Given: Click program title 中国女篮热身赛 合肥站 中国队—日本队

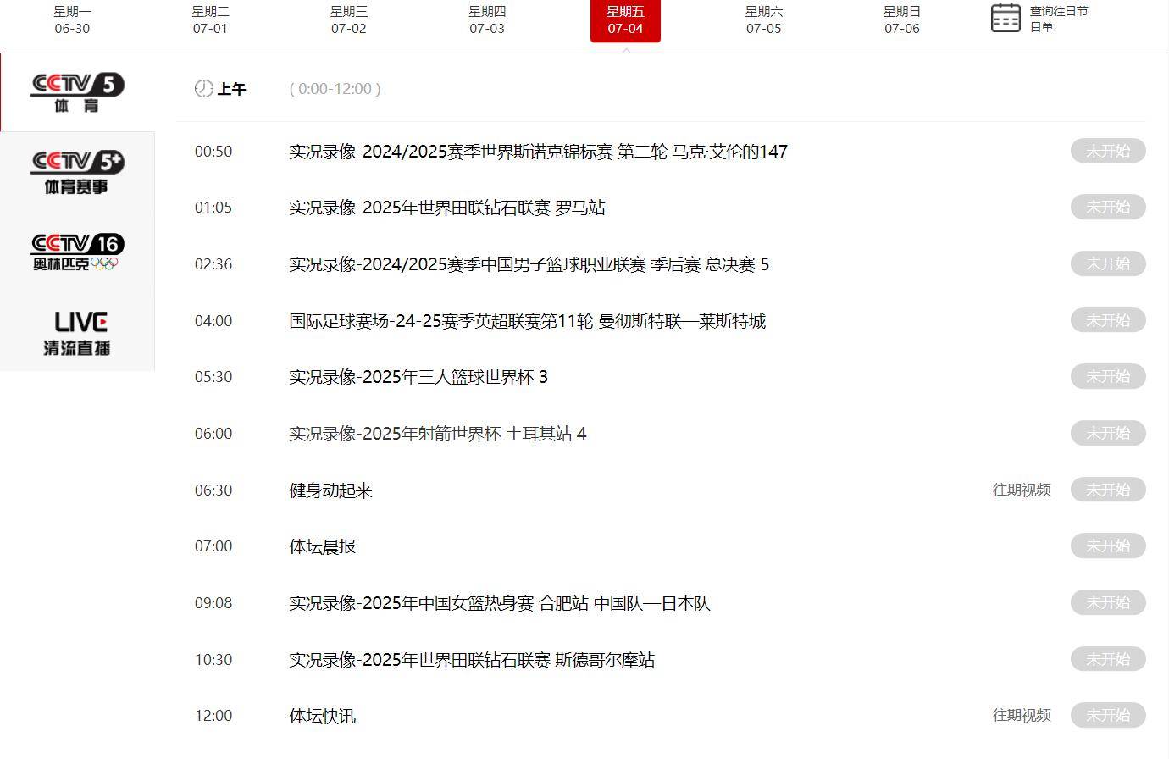Looking at the screenshot, I should coord(500,603).
